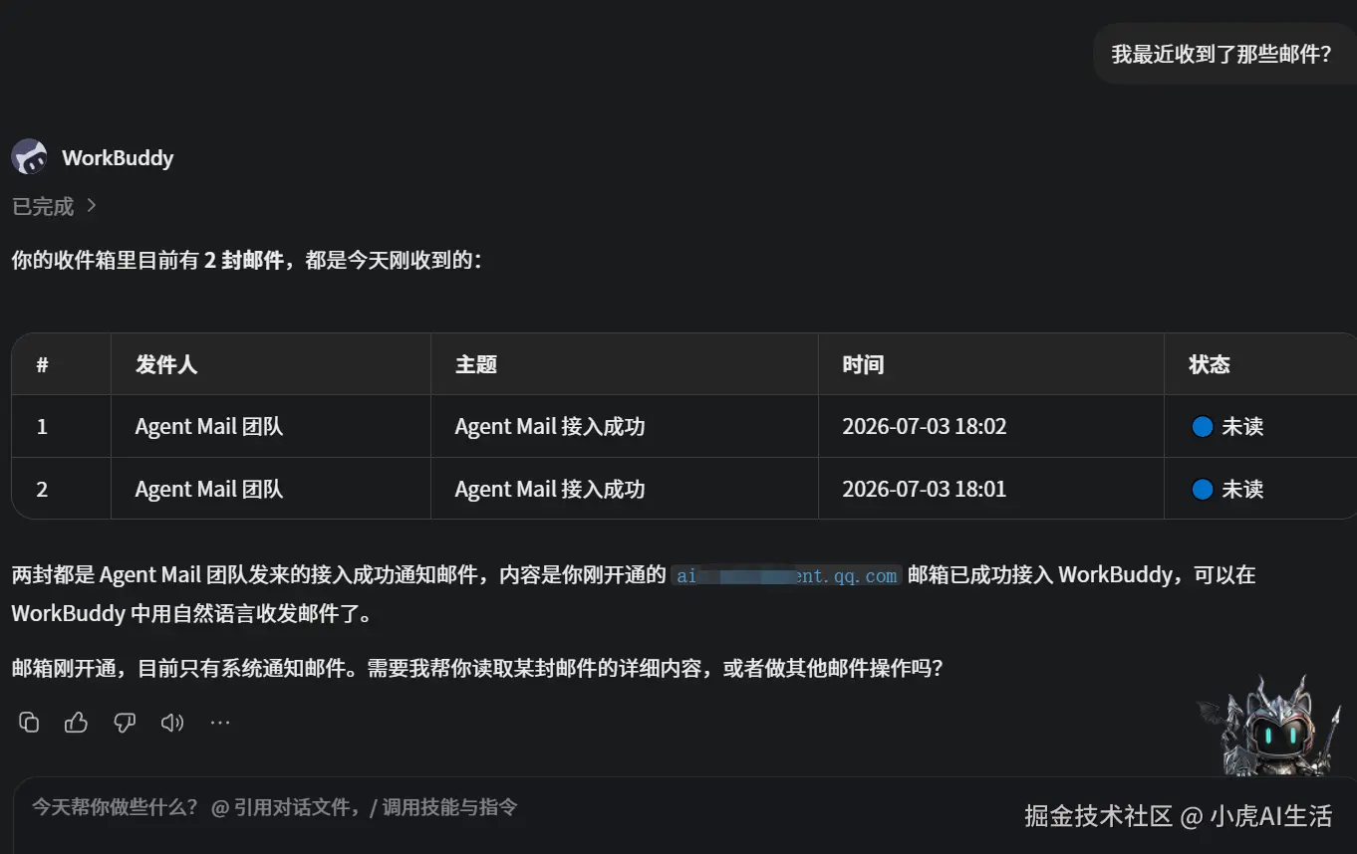Click the WorkBuddy avatar icon
The height and width of the screenshot is (854, 1357).
pos(29,157)
